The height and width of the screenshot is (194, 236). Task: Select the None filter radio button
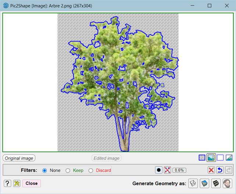click(x=44, y=170)
